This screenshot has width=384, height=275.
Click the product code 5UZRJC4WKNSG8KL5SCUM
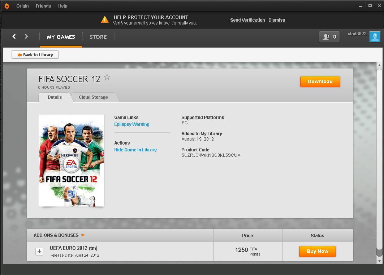pyautogui.click(x=211, y=155)
